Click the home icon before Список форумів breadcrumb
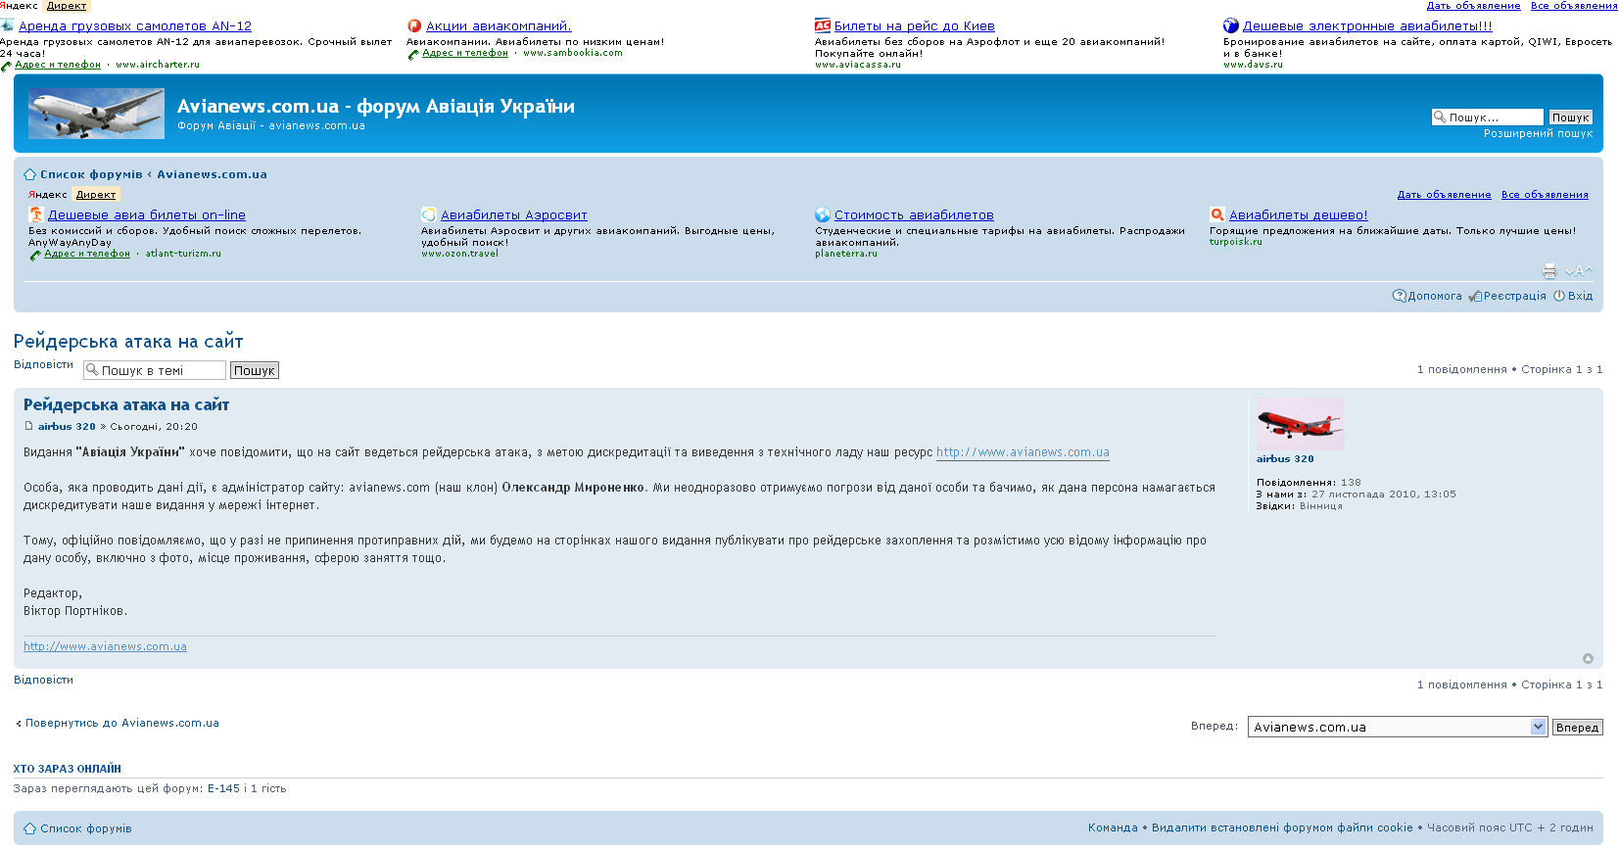 29,174
